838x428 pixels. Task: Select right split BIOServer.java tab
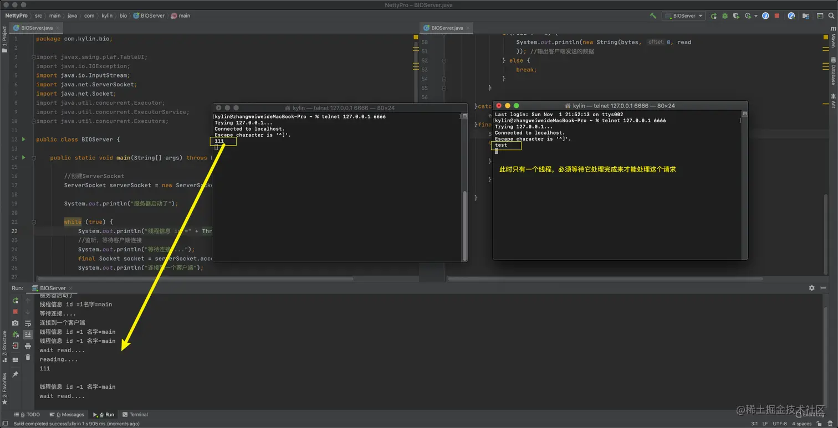(x=447, y=27)
